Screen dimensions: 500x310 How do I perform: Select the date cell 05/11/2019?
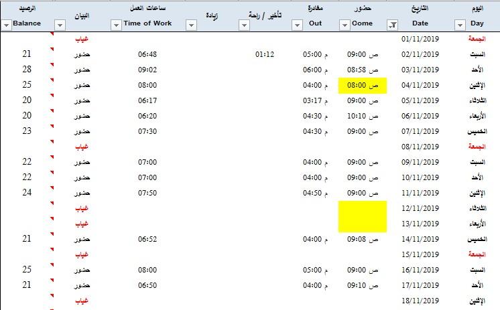click(x=420, y=100)
